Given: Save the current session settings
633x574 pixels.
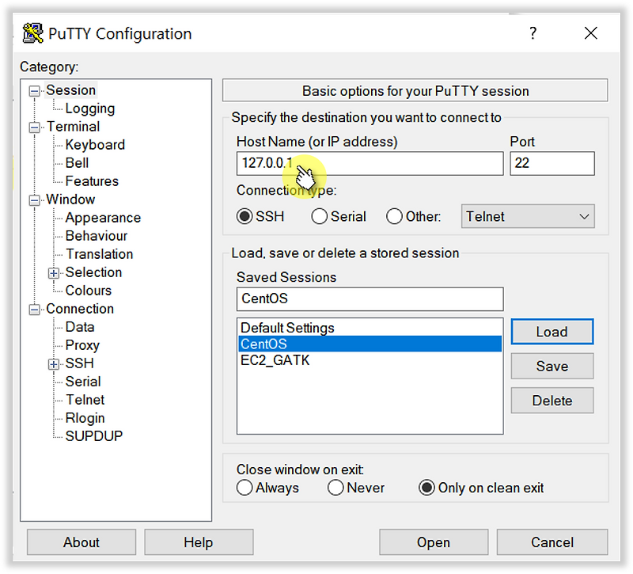Looking at the screenshot, I should 552,366.
